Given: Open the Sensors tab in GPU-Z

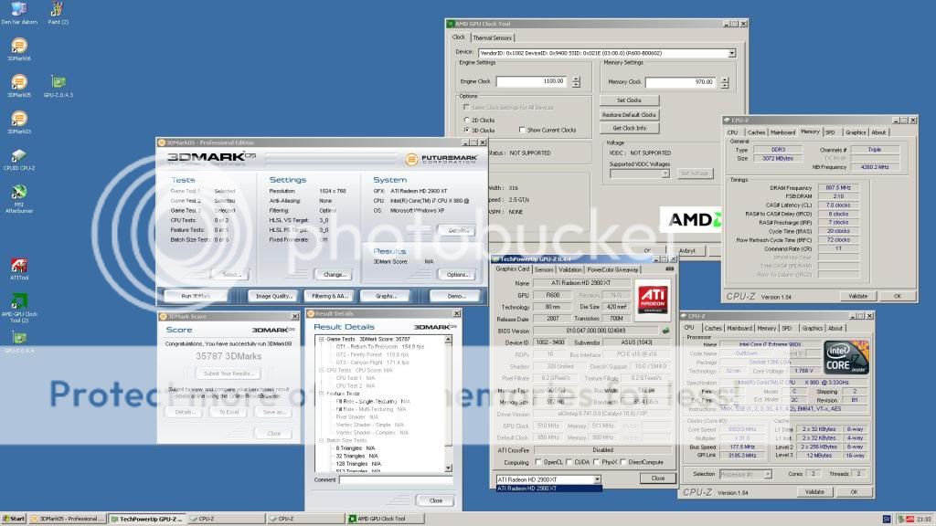Looking at the screenshot, I should pyautogui.click(x=543, y=269).
